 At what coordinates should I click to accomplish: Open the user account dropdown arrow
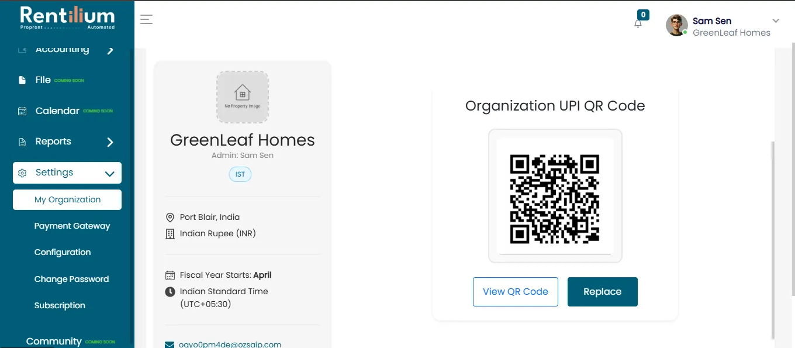click(776, 21)
